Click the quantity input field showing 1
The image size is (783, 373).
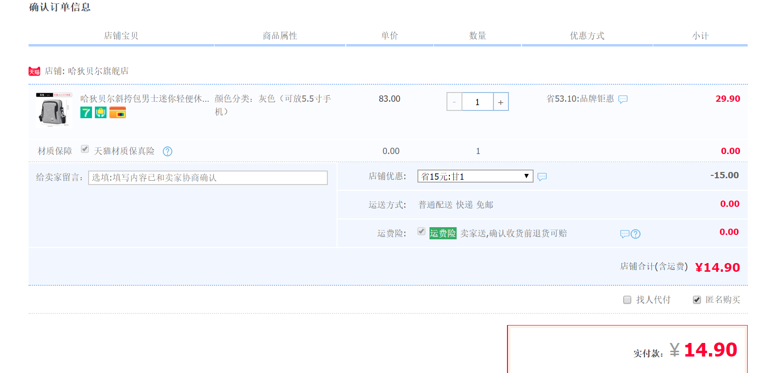(477, 102)
